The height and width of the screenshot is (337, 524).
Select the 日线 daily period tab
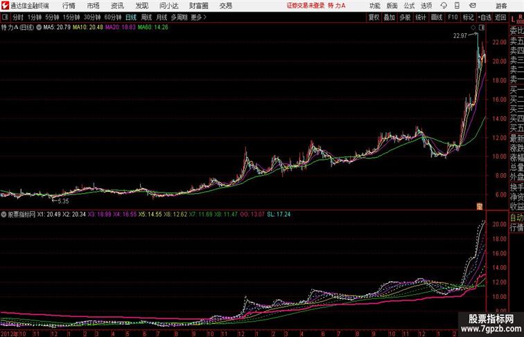click(x=131, y=17)
